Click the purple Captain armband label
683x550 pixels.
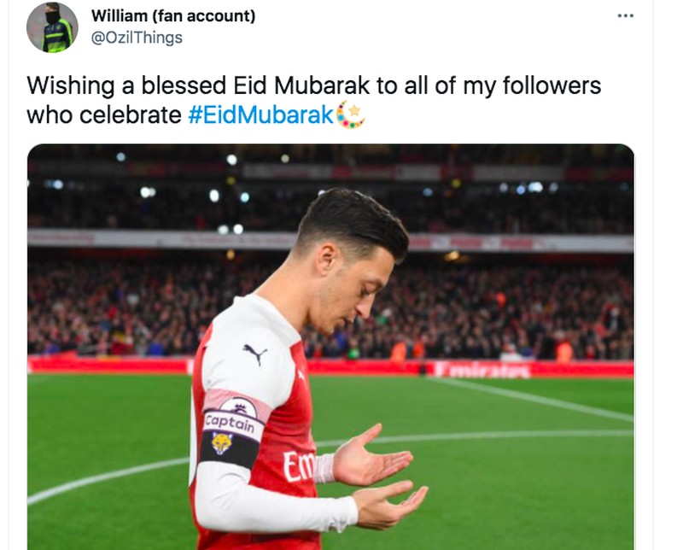point(230,424)
